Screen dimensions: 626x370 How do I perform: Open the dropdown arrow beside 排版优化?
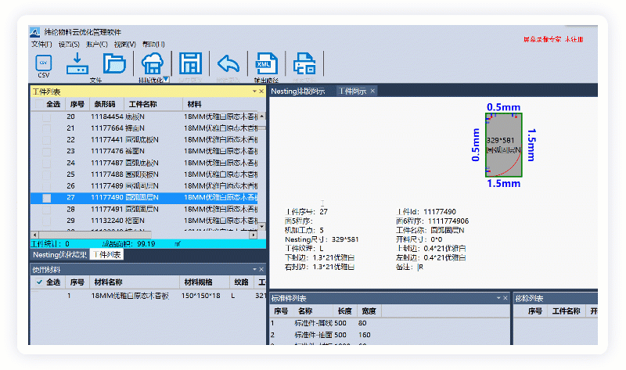(167, 80)
